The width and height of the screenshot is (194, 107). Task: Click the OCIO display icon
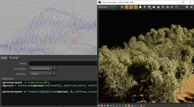click(132, 106)
